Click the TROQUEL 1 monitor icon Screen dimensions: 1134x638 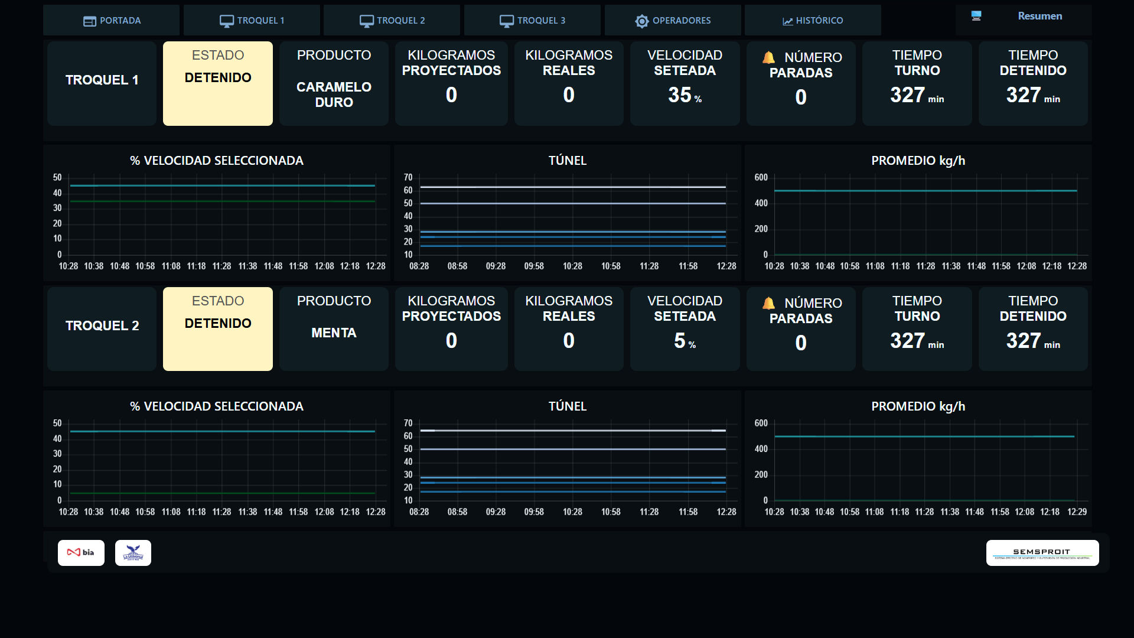[227, 21]
